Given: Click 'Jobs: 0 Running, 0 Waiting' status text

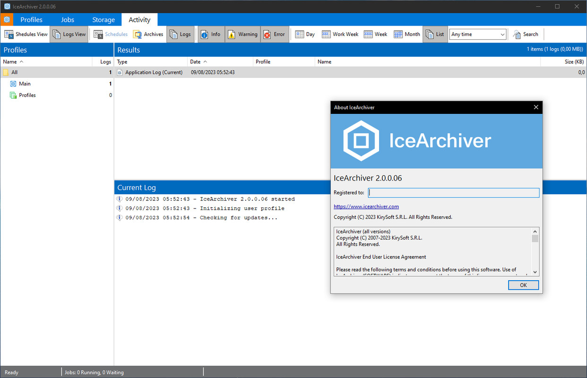Looking at the screenshot, I should 94,372.
